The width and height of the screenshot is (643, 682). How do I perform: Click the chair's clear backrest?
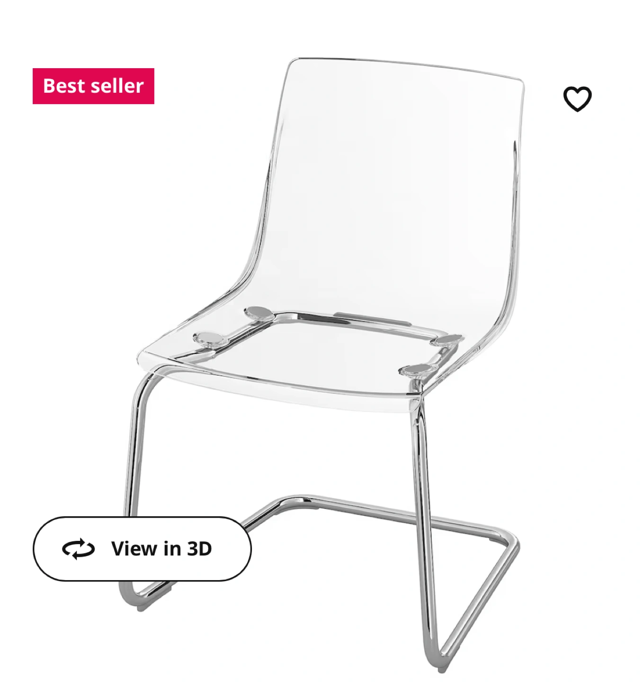click(393, 189)
